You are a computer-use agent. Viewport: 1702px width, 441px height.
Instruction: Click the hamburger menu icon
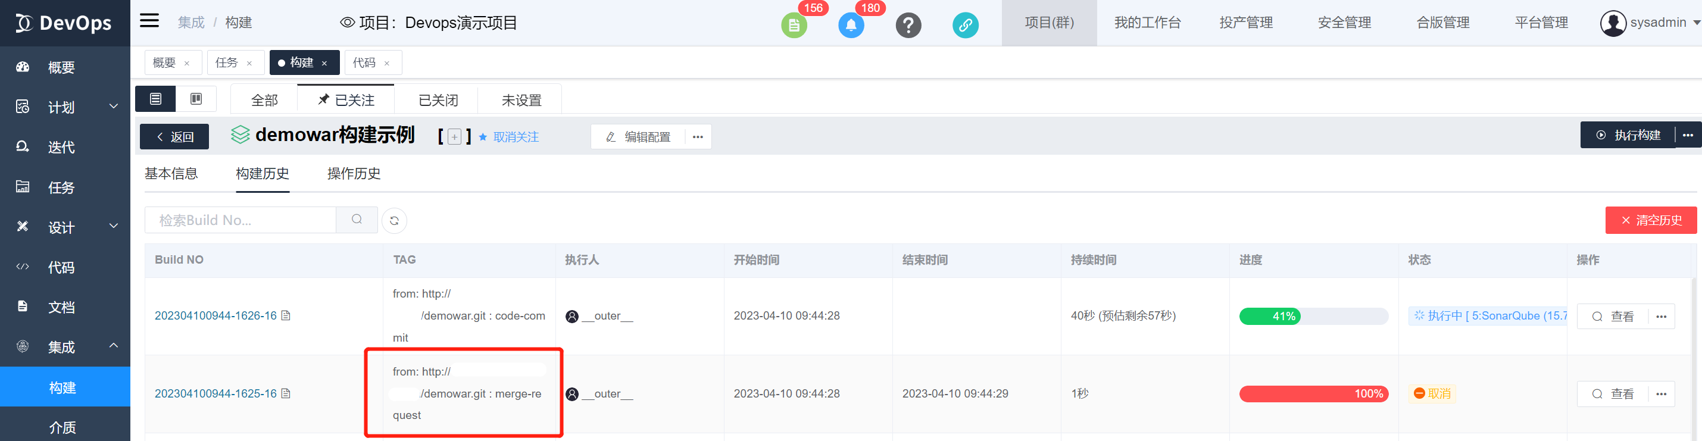149,21
